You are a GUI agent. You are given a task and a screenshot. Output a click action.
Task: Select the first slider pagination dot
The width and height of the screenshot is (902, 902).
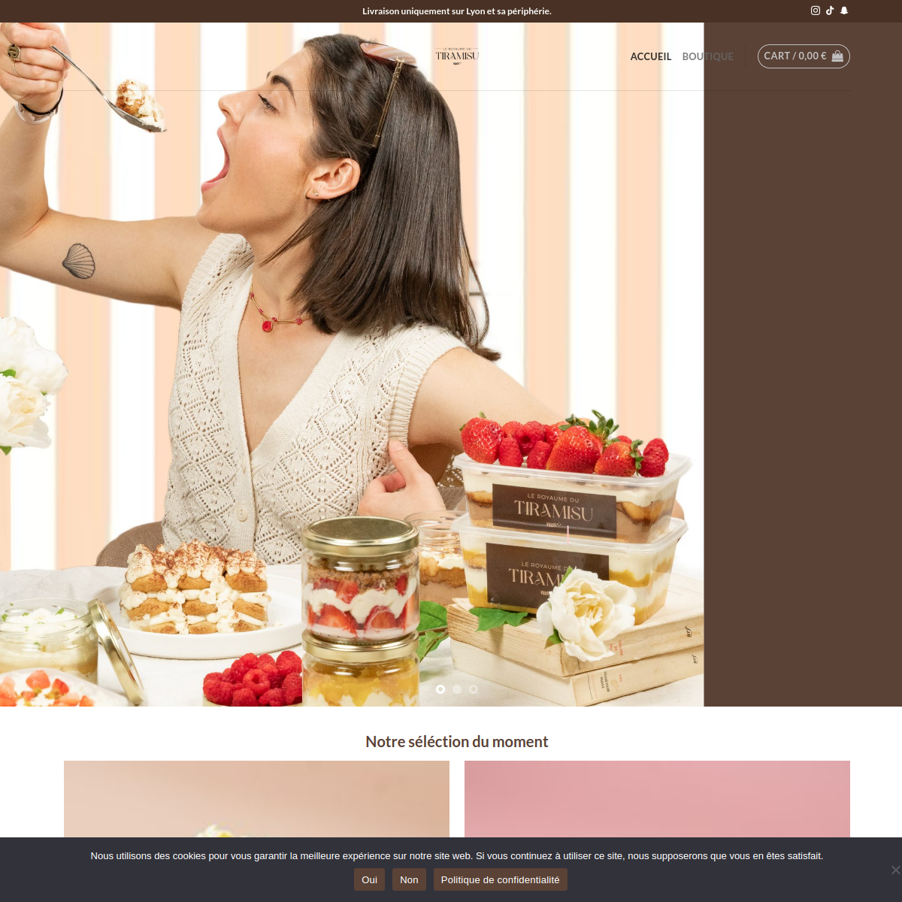click(x=440, y=689)
